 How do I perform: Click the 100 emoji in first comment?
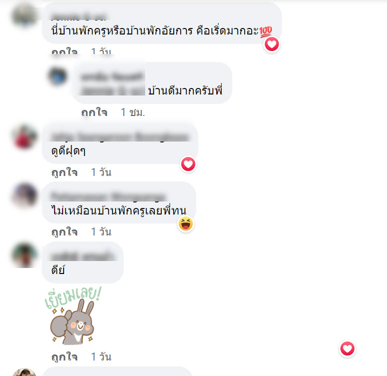click(265, 31)
